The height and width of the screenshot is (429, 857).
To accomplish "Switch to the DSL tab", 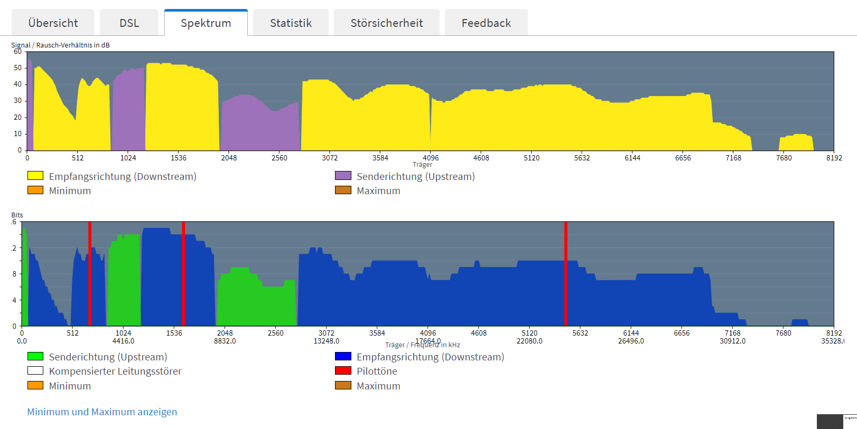I will pos(129,23).
